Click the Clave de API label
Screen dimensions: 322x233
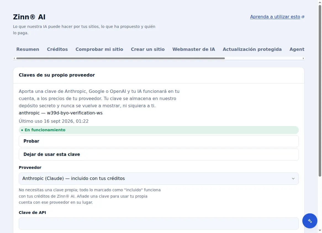pos(32,213)
